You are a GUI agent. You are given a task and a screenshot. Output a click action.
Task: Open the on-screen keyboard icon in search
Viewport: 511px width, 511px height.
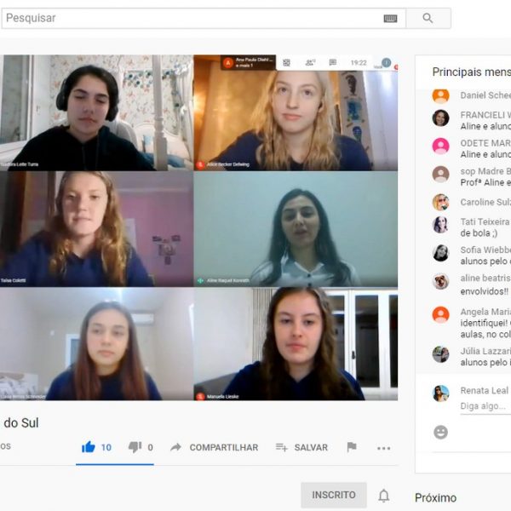pyautogui.click(x=391, y=18)
